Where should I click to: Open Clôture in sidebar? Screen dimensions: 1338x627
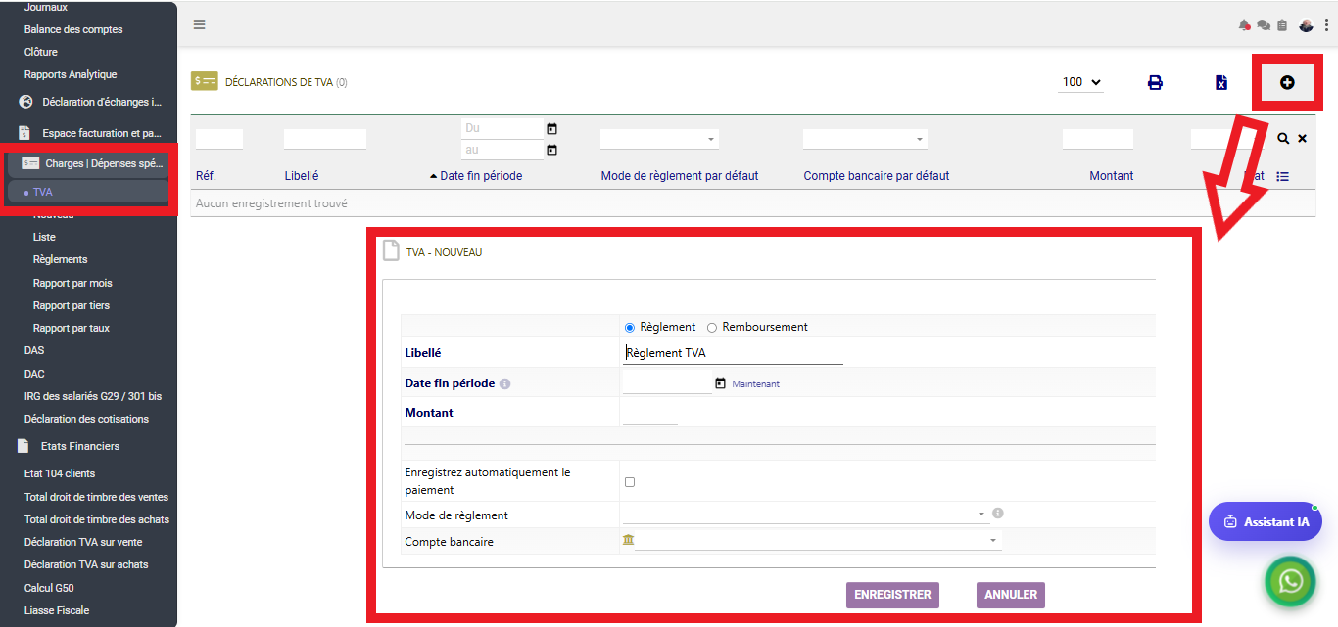coord(41,52)
